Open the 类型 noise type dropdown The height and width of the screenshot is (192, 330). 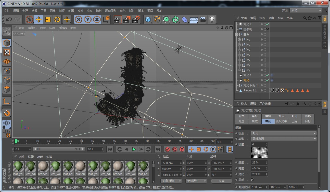pyautogui.click(x=284, y=139)
